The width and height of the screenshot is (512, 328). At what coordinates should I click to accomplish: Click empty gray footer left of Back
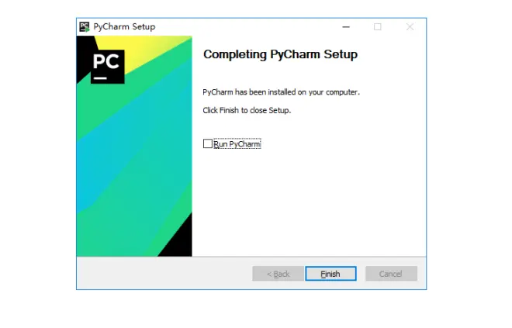pos(163,274)
